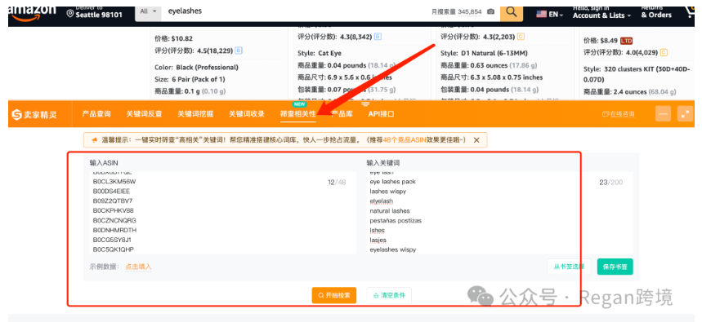Viewport: 702px width, 322px height.
Task: Open the 卖家精灵 logo
Action: (x=34, y=114)
